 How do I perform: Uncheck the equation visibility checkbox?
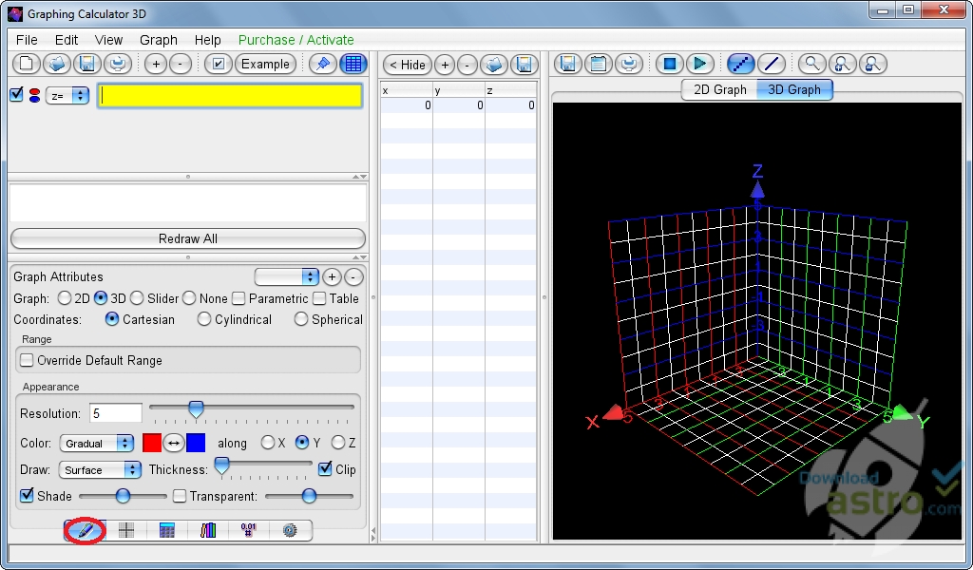point(17,94)
